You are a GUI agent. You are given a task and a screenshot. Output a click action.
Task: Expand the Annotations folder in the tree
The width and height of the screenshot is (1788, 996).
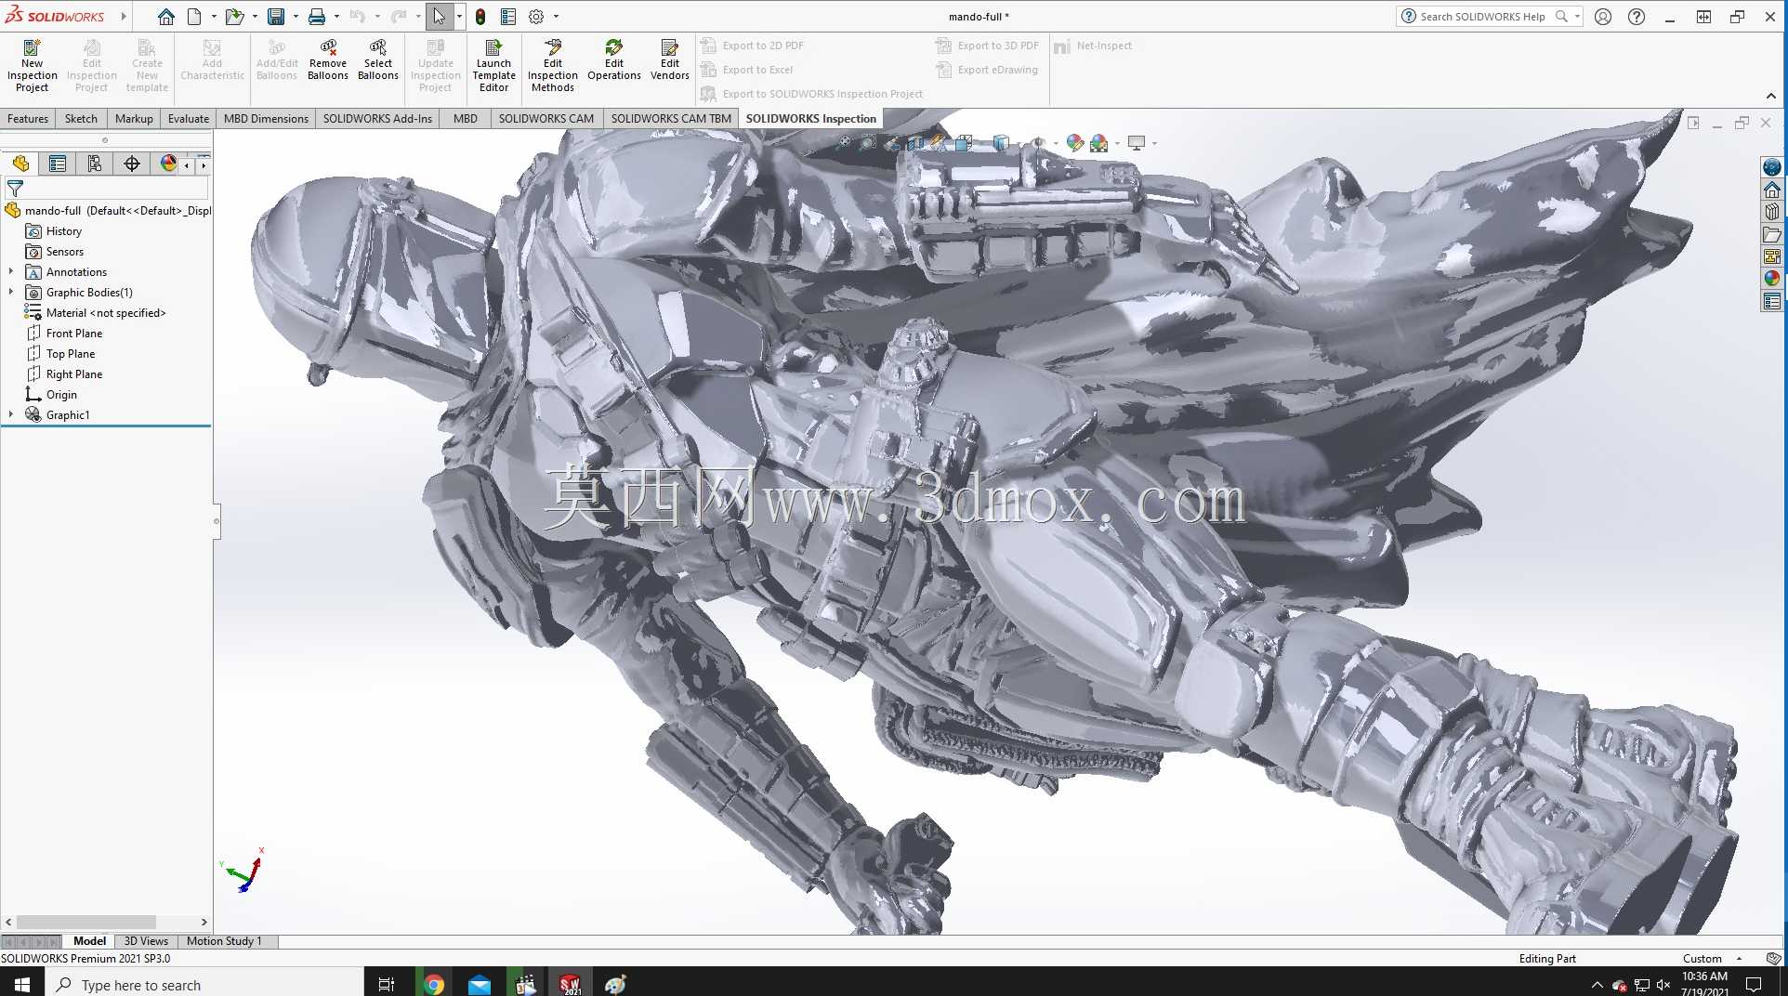point(11,272)
